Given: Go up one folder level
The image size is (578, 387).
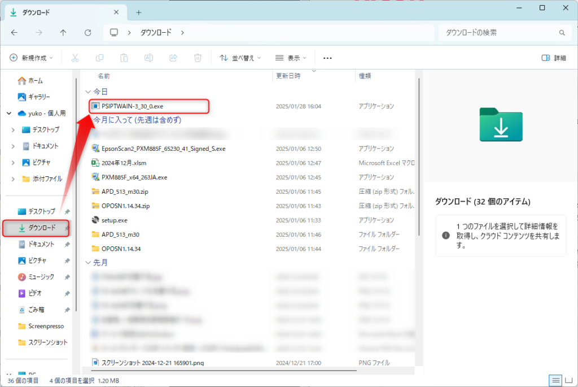Looking at the screenshot, I should click(63, 33).
